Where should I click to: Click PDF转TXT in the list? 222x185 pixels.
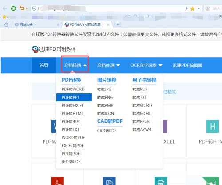pyautogui.click(x=71, y=129)
